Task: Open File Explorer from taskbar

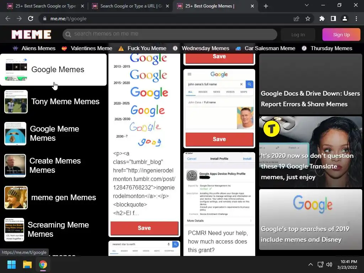Action: (27, 264)
